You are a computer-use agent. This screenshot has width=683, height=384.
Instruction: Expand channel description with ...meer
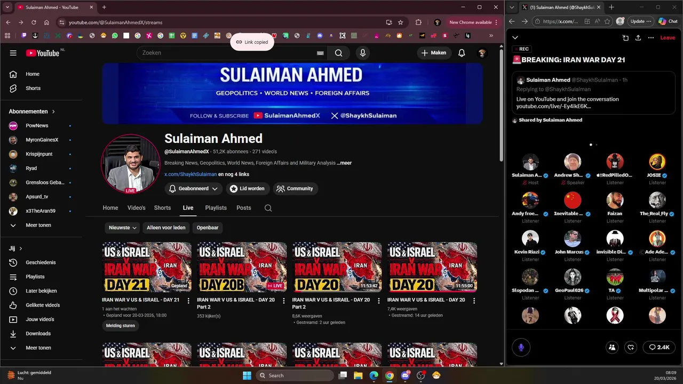(345, 163)
